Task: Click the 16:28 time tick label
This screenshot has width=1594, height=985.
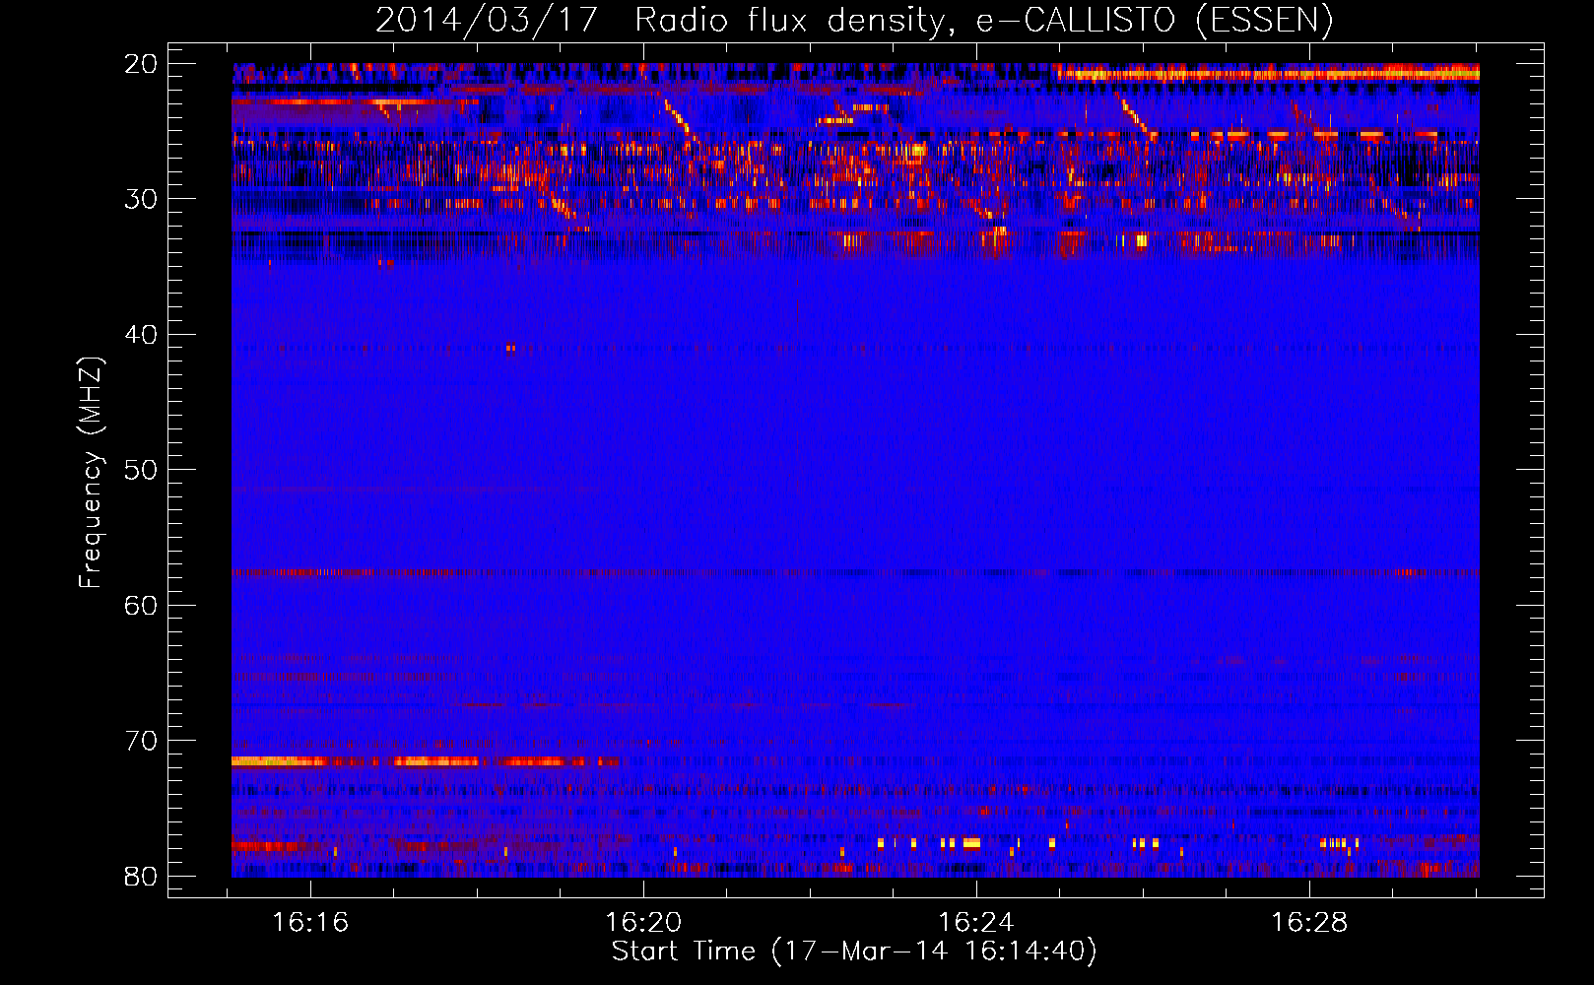Action: [1309, 923]
